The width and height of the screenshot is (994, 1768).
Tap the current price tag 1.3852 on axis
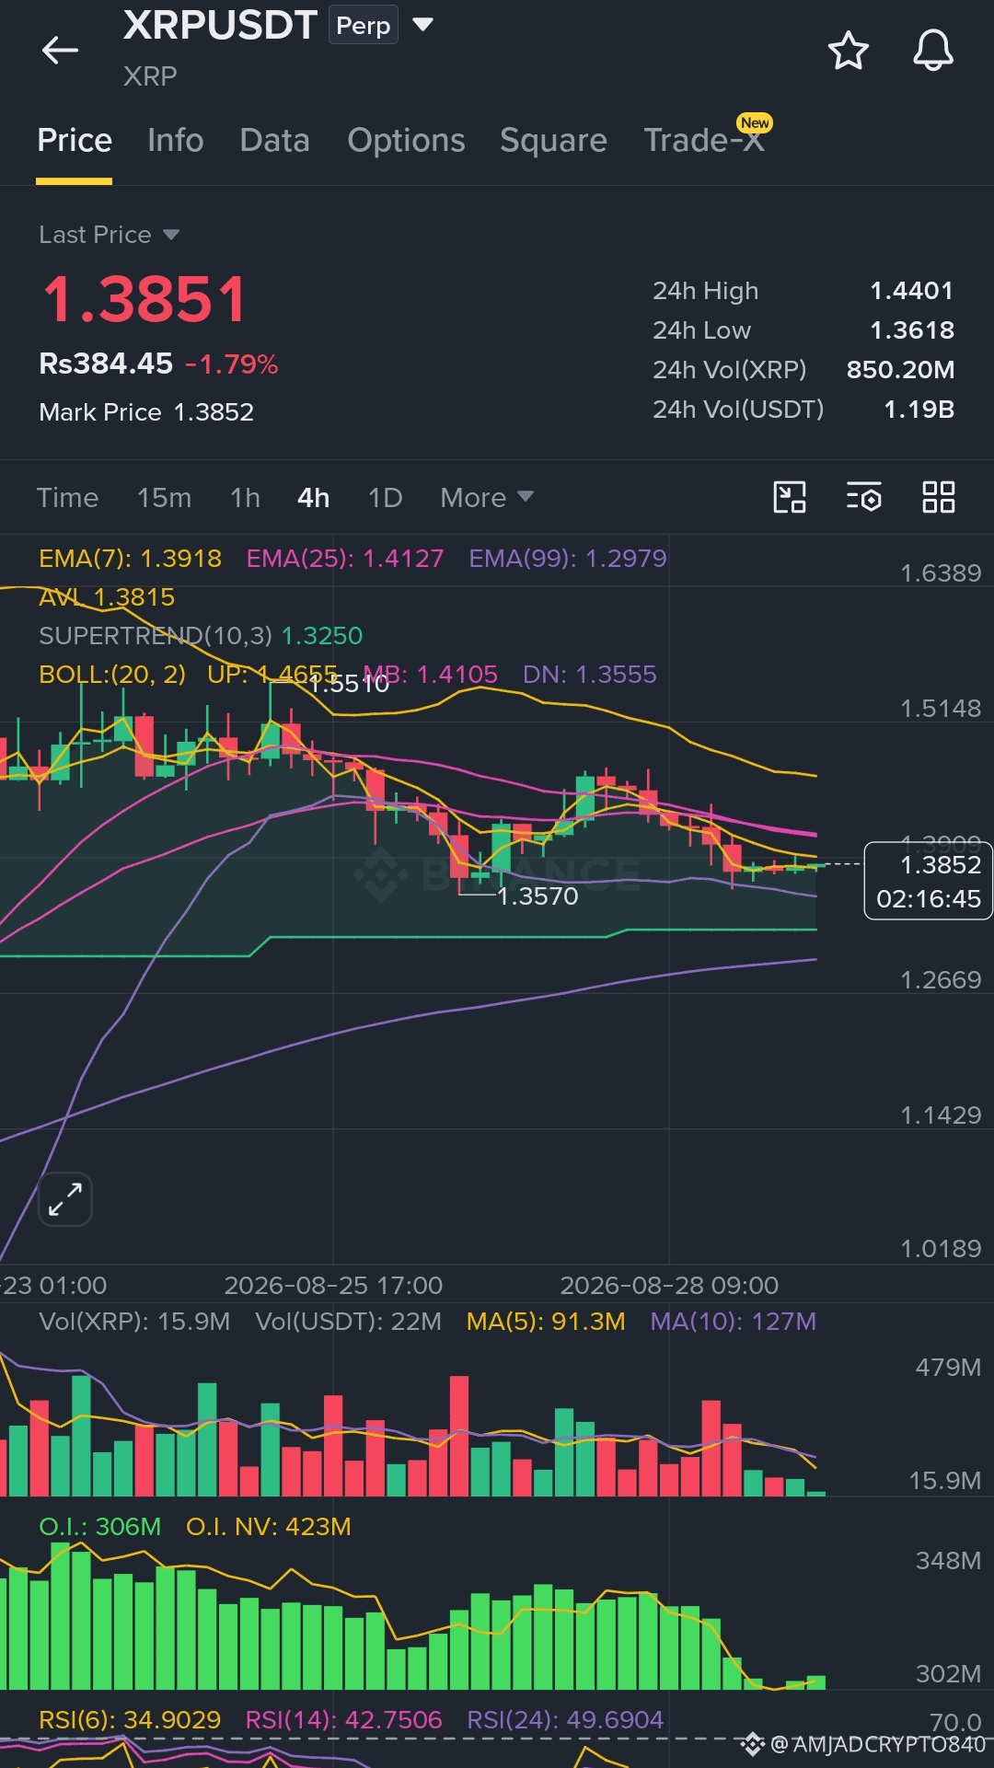[928, 881]
